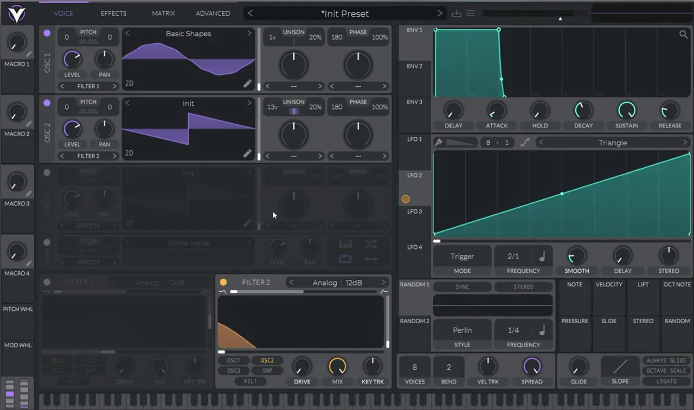Viewport: 694px width, 410px height.
Task: Open the OSC 1 routing selector FILTER 1
Action: point(88,86)
